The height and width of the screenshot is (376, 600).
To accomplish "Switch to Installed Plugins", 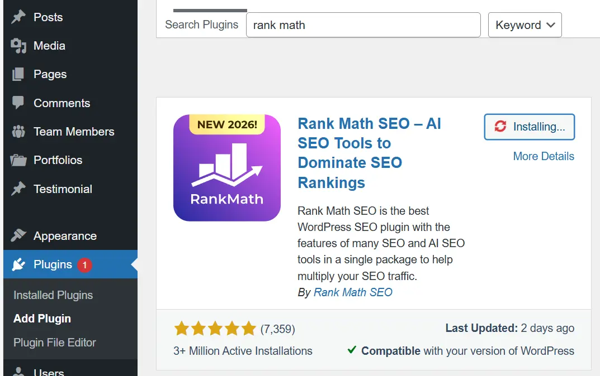I will coord(53,295).
